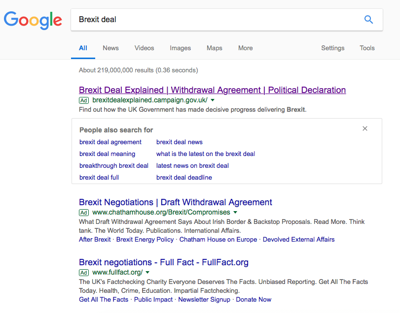Click the Ad badge beside www.fullfact.org
This screenshot has width=400, height=313.
[84, 273]
